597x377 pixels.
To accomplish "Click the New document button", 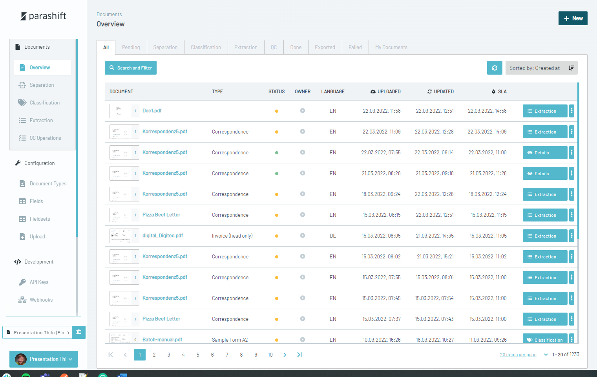I will [x=573, y=18].
